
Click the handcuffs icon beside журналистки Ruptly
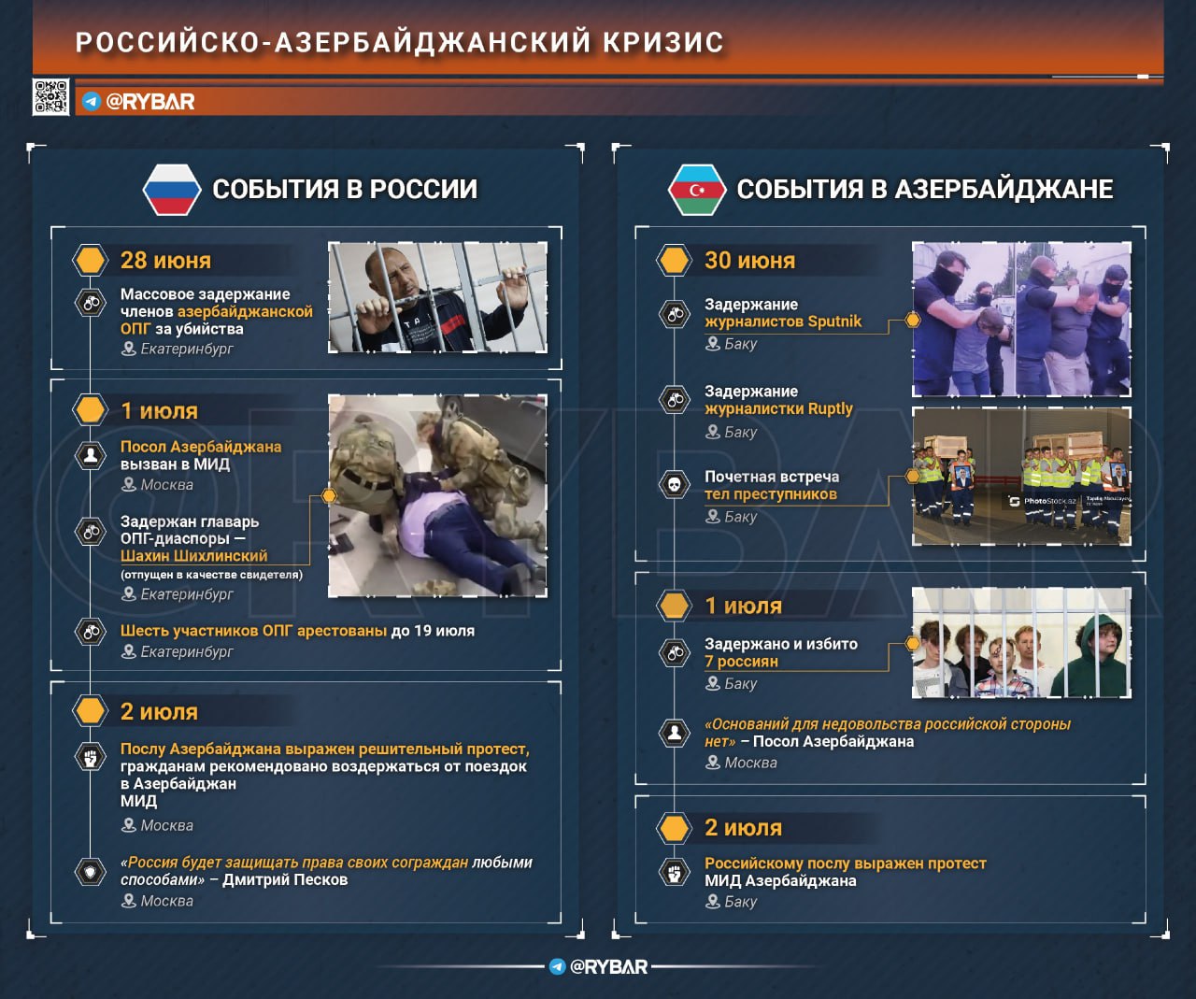[x=675, y=400]
